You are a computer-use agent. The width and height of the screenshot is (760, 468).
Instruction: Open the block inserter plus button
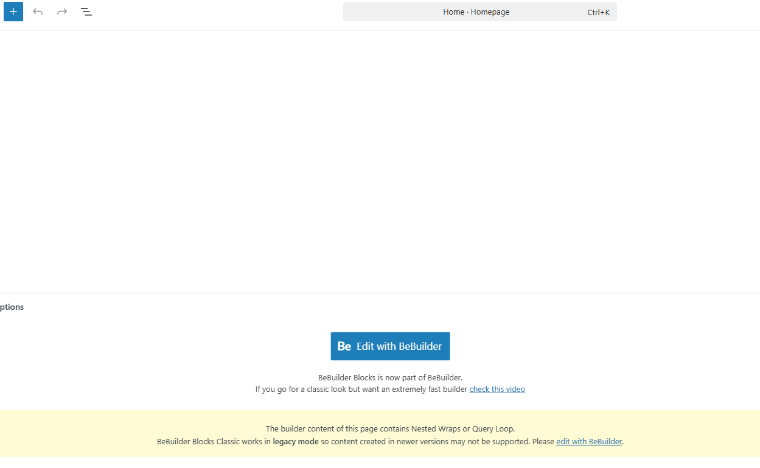tap(13, 12)
